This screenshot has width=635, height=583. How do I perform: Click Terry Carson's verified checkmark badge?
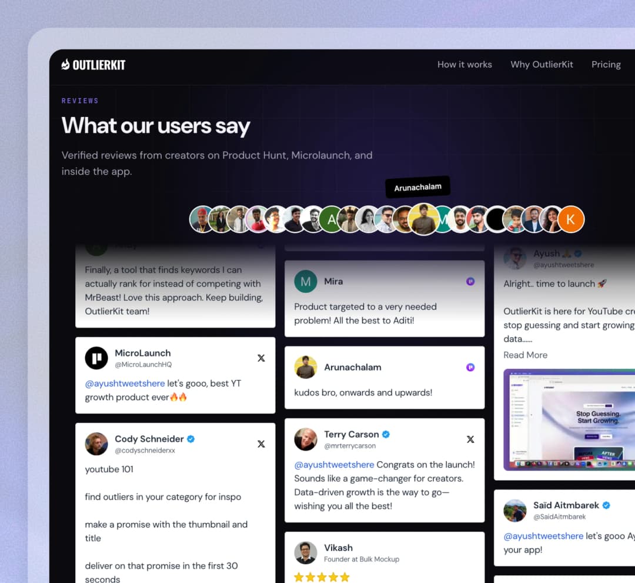coord(386,434)
